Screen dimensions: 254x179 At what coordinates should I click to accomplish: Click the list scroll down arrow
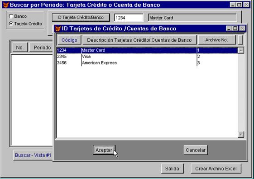click(x=241, y=135)
